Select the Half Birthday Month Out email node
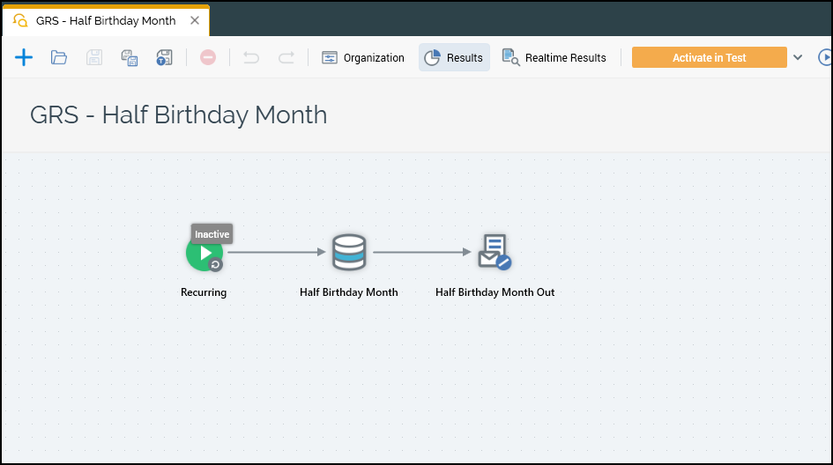This screenshot has width=833, height=465. [494, 252]
